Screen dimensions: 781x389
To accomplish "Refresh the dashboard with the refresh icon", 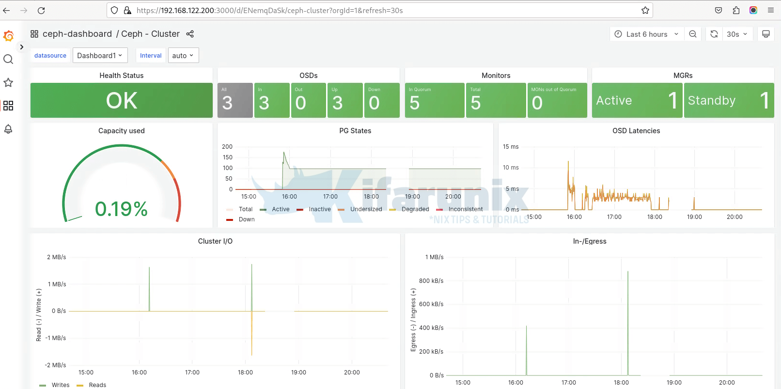I will tap(714, 34).
